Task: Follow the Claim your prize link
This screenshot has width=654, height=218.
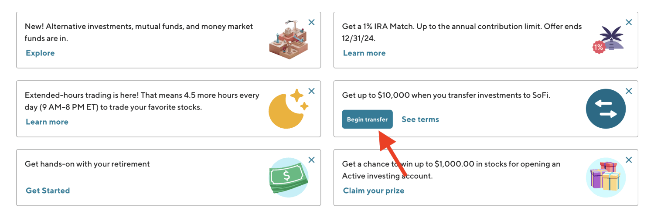Action: coord(373,191)
